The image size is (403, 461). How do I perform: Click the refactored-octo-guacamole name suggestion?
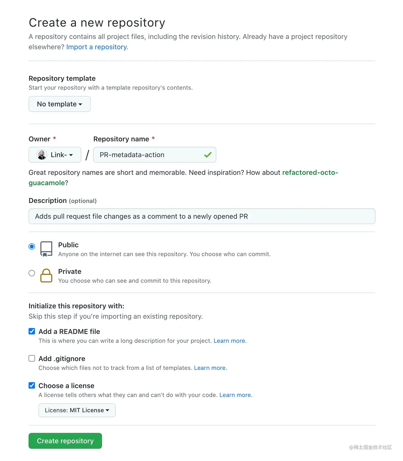pos(310,172)
